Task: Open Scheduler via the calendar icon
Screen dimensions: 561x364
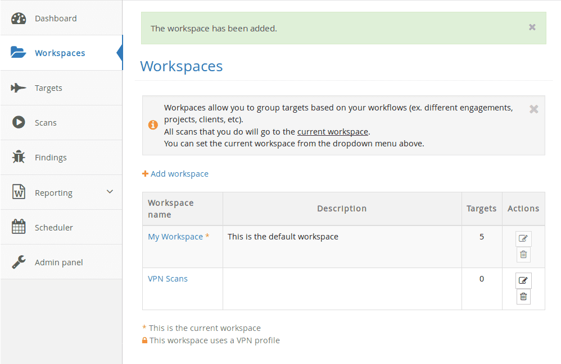Action: coord(17,227)
